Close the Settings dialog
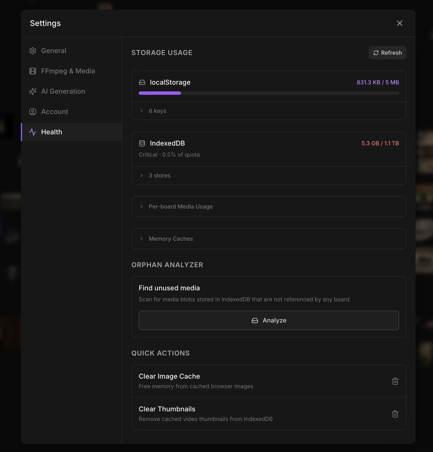433x452 pixels. [x=399, y=23]
